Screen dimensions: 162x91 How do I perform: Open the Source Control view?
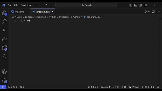(4, 30)
